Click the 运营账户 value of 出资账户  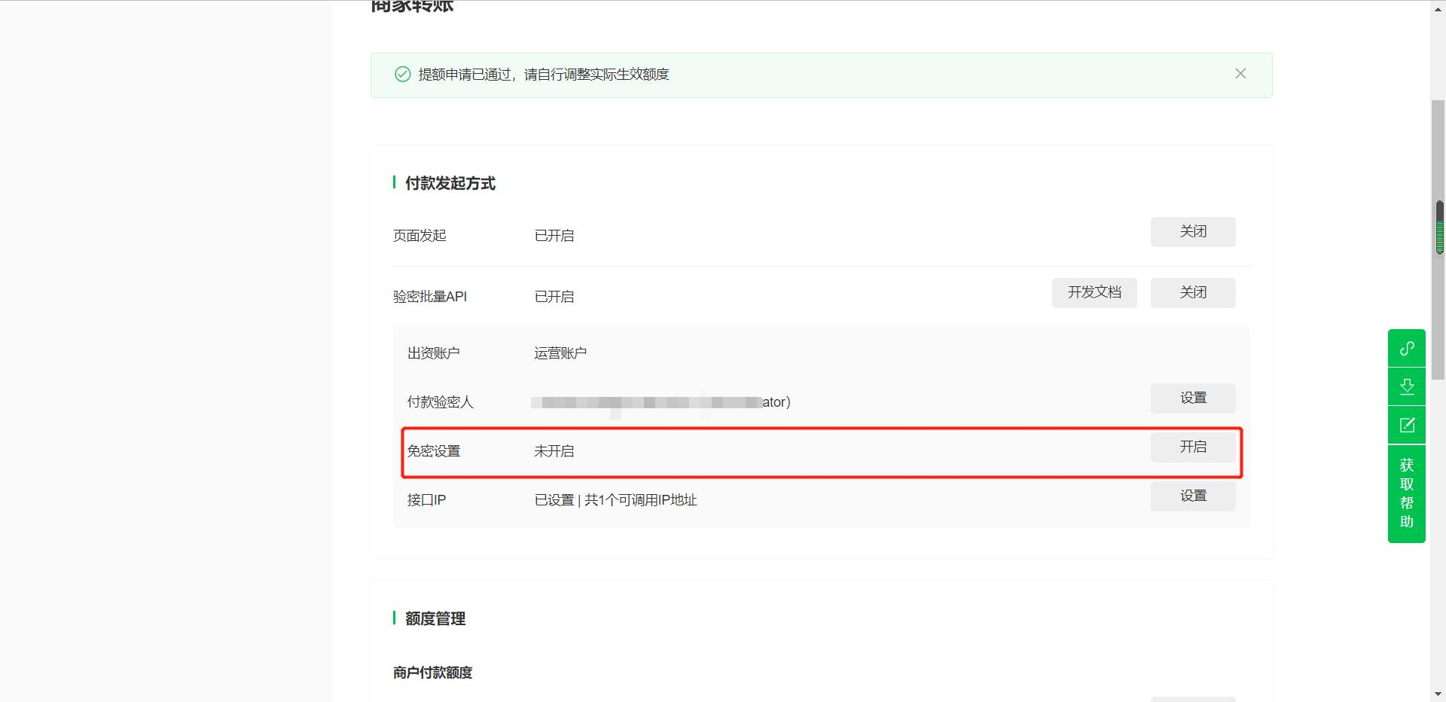click(x=560, y=353)
